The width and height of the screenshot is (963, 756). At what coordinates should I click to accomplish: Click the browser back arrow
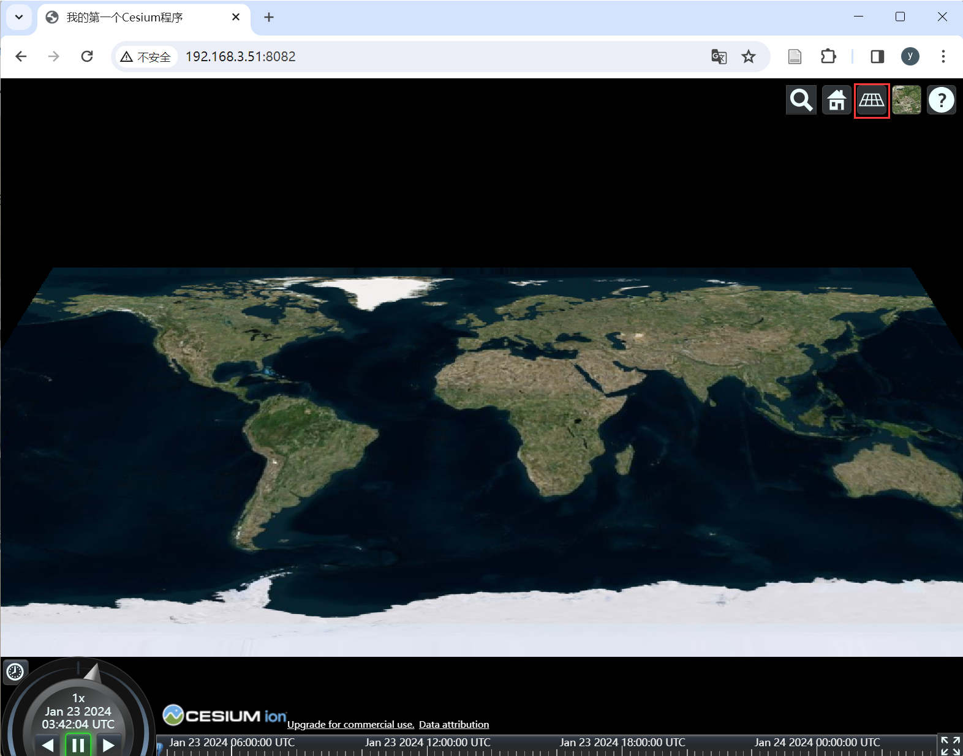tap(21, 56)
